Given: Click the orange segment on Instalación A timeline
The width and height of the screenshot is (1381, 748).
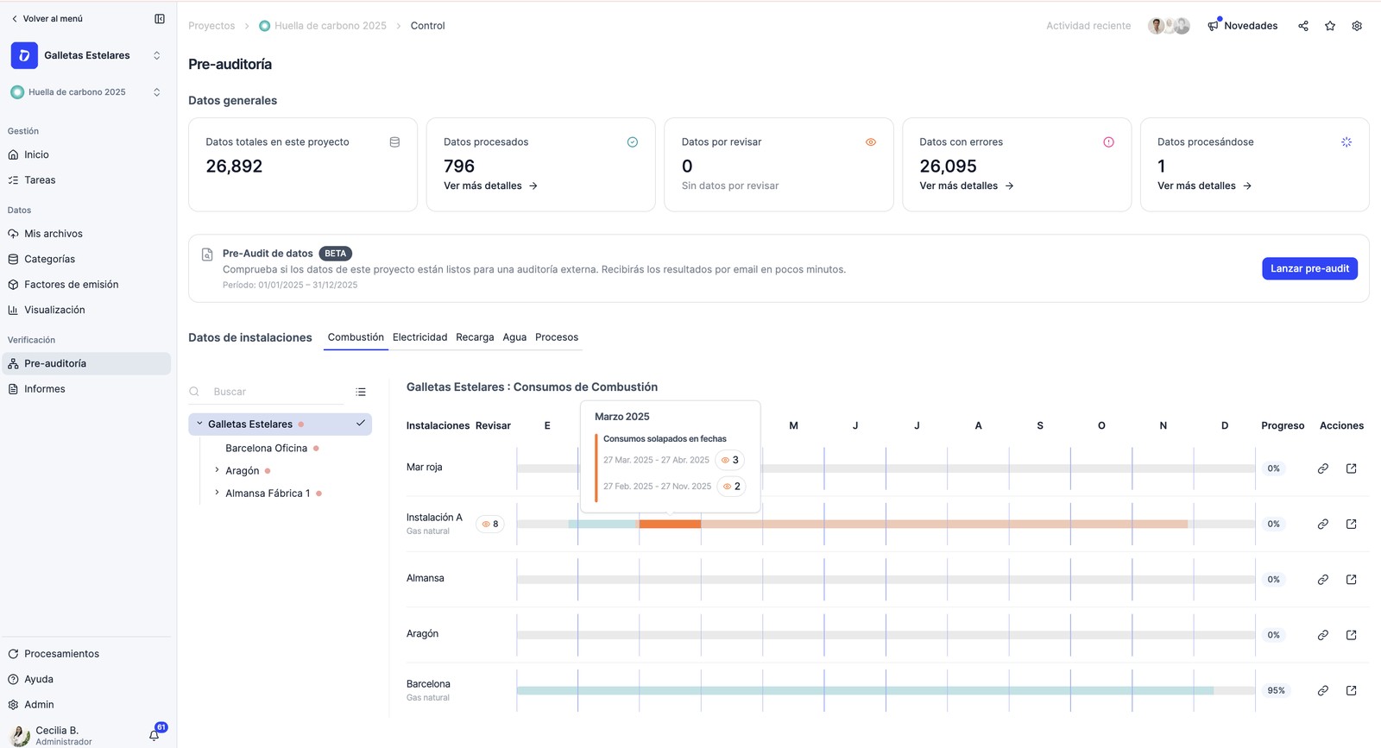Looking at the screenshot, I should 670,524.
